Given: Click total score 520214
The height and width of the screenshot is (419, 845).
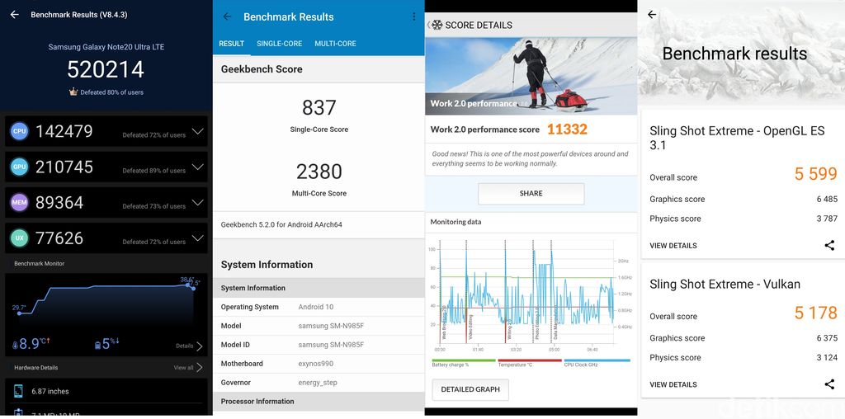Looking at the screenshot, I should click(x=106, y=69).
